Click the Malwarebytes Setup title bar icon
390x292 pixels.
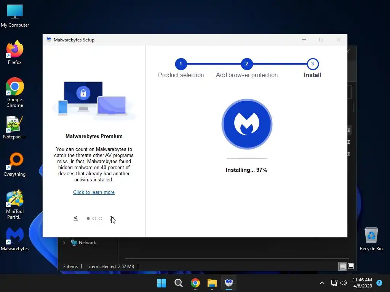(x=49, y=40)
